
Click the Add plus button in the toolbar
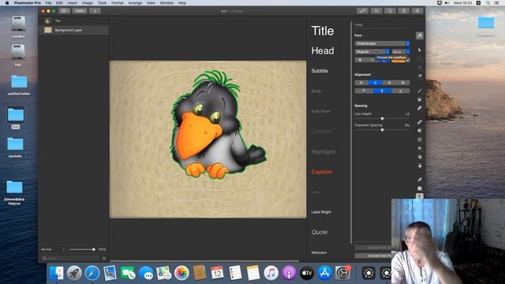point(95,11)
